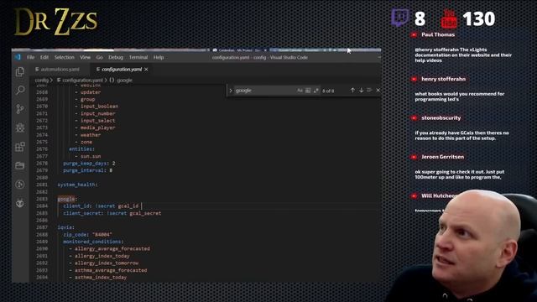This screenshot has width=537, height=302.
Task: Click the 'entities:' key
Action: [81, 149]
